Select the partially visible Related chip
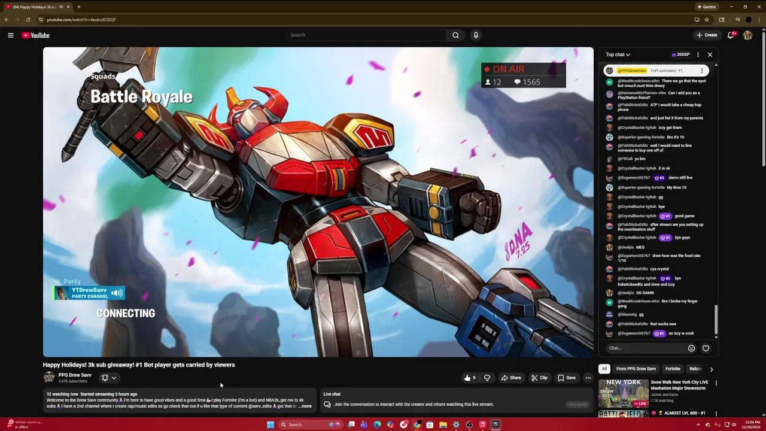 (x=695, y=369)
